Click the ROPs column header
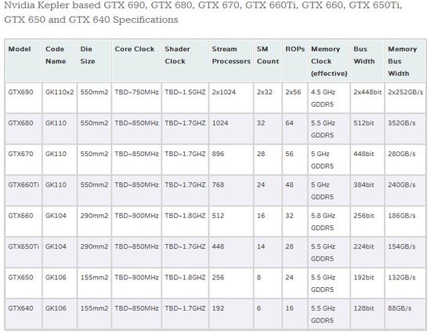 pyautogui.click(x=295, y=61)
